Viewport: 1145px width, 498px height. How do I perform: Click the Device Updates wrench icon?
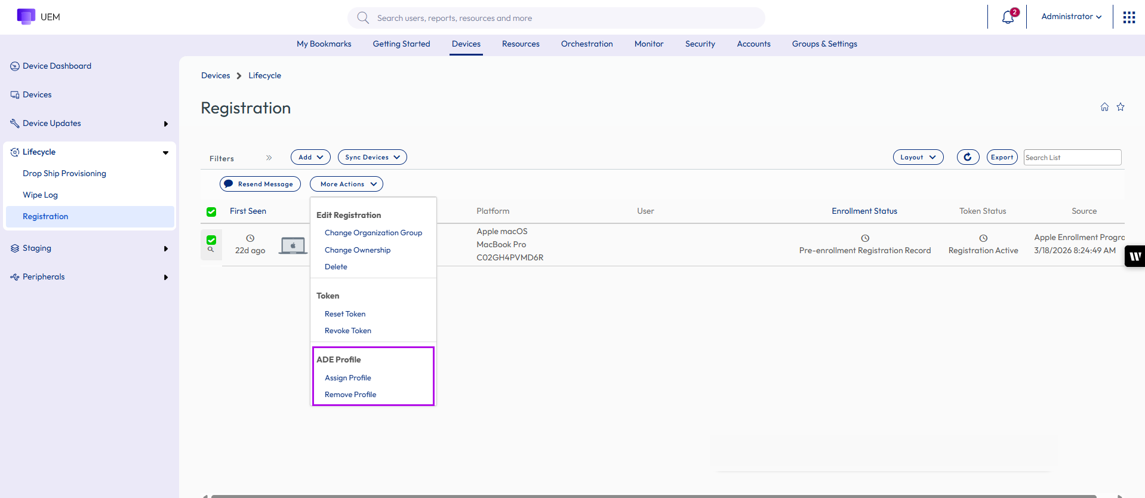tap(15, 124)
